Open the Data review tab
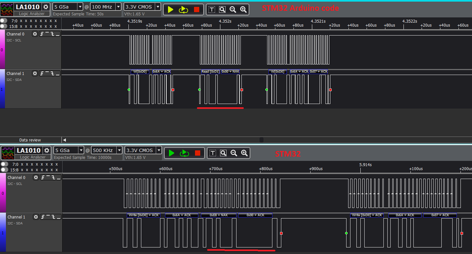This screenshot has height=254, width=472. [x=30, y=140]
